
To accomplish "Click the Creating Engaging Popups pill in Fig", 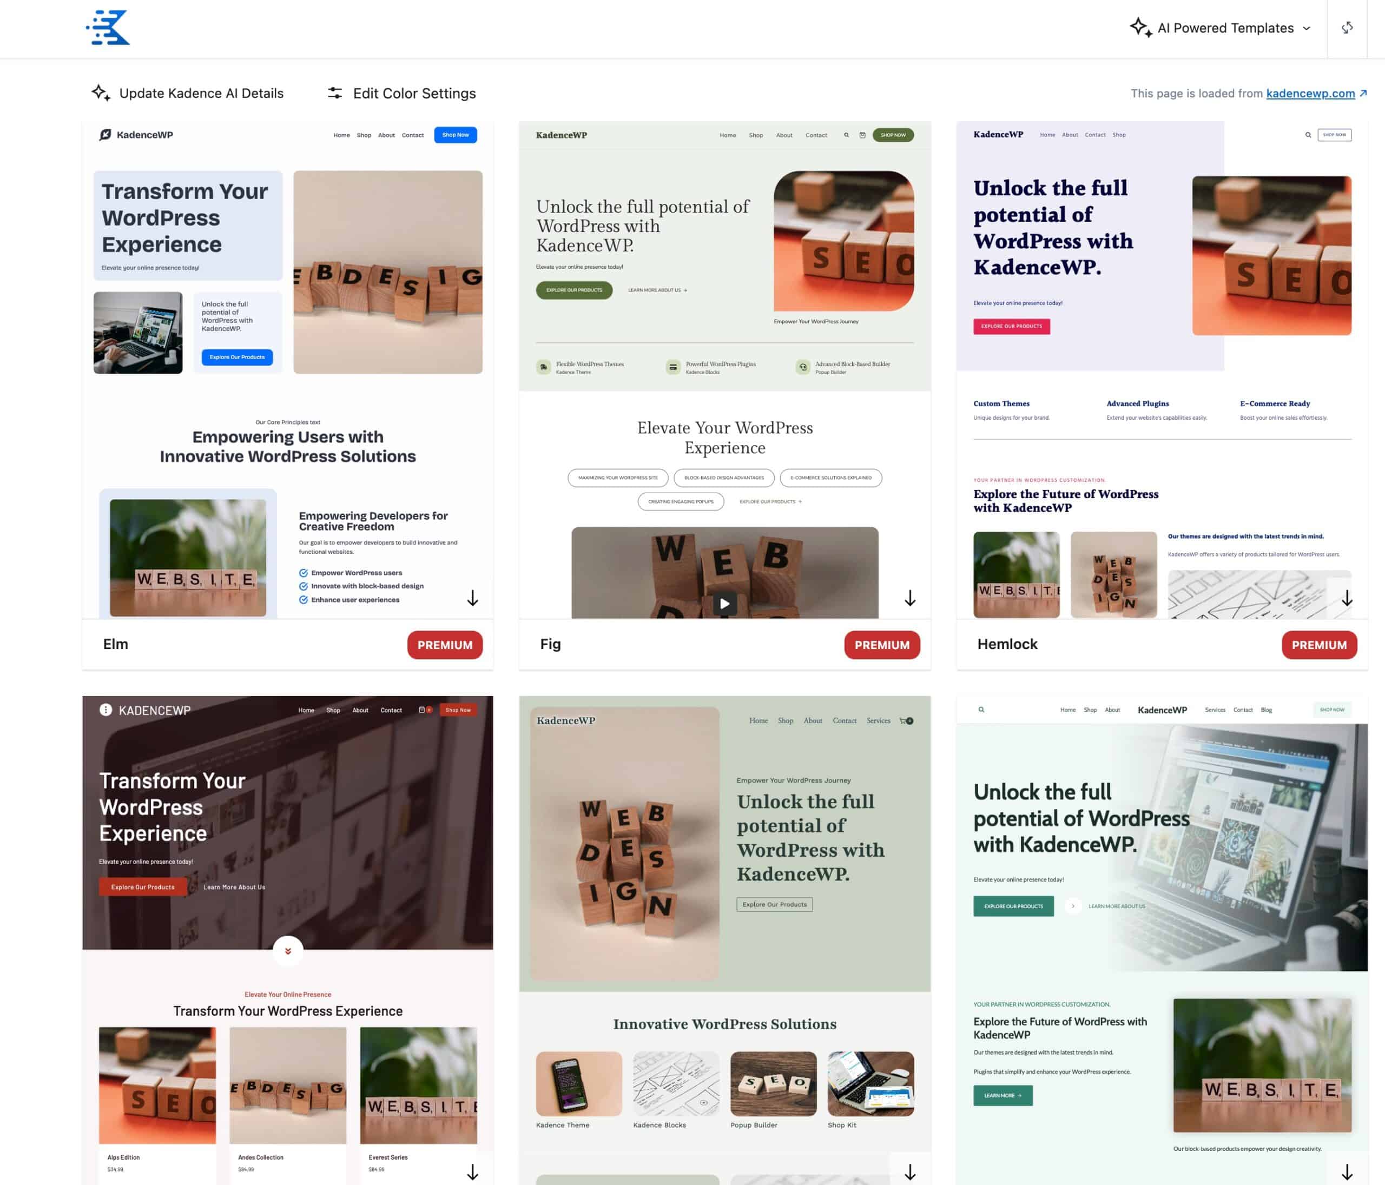I will pos(681,501).
